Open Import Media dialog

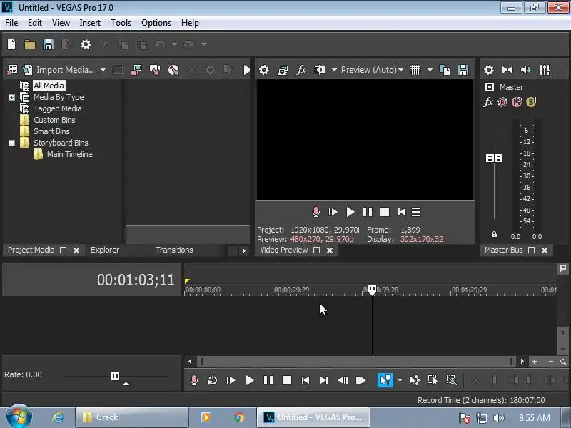[x=59, y=70]
